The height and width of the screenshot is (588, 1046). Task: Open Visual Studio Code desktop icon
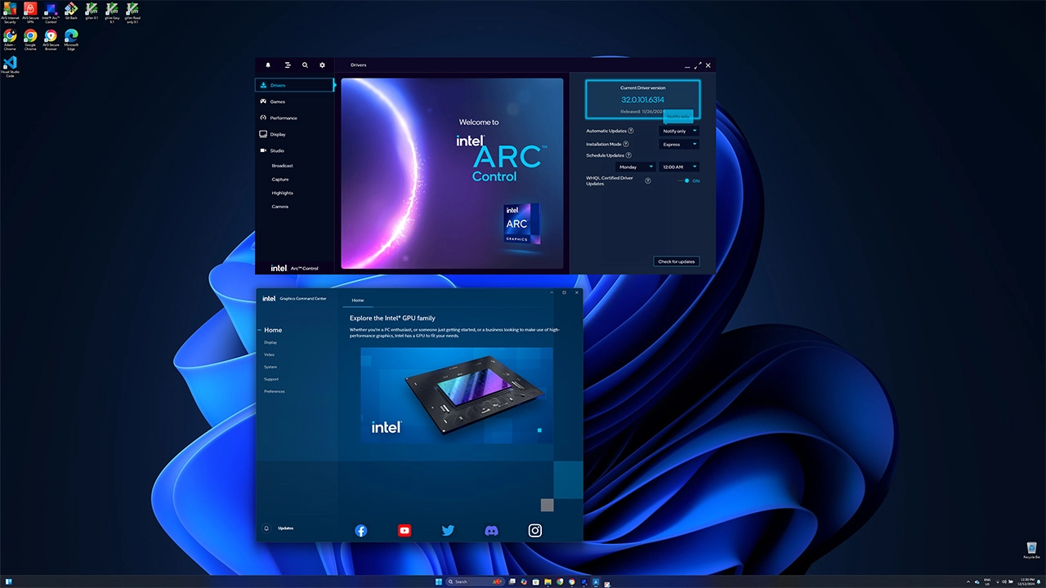click(10, 67)
